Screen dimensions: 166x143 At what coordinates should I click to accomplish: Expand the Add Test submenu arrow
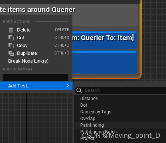(x=68, y=86)
